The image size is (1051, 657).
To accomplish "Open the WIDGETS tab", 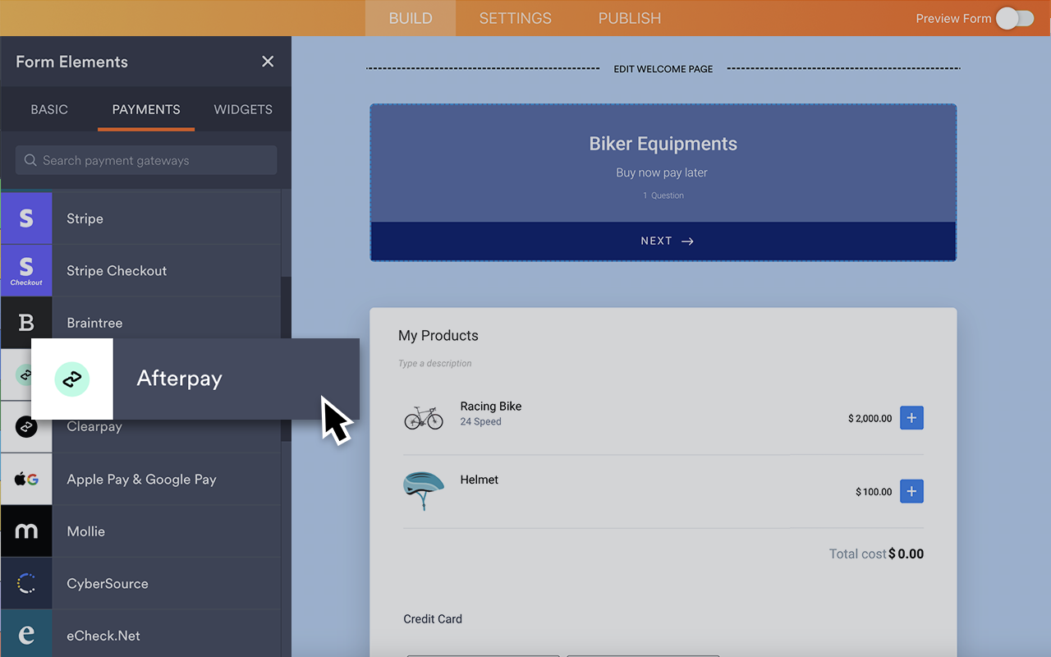I will [243, 109].
